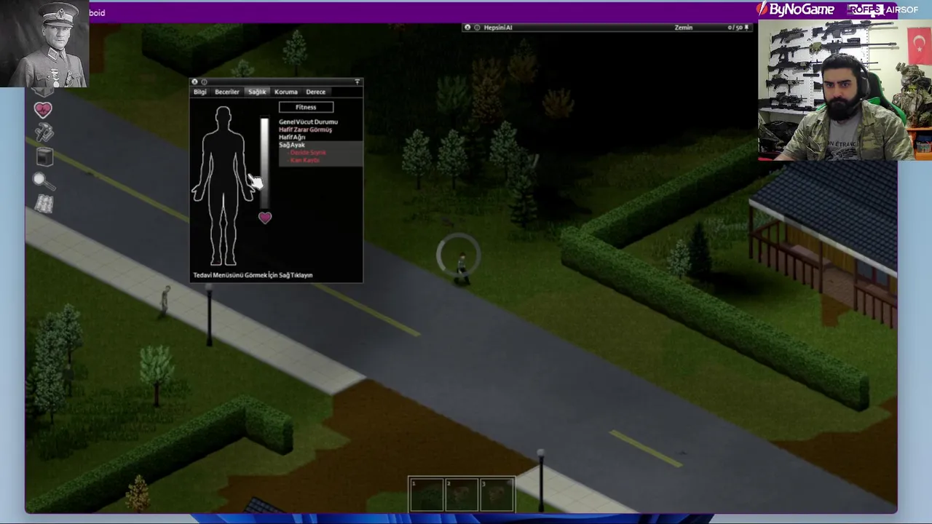Click 'Genel Vücut Durumu' text
The image size is (932, 524).
pos(308,122)
